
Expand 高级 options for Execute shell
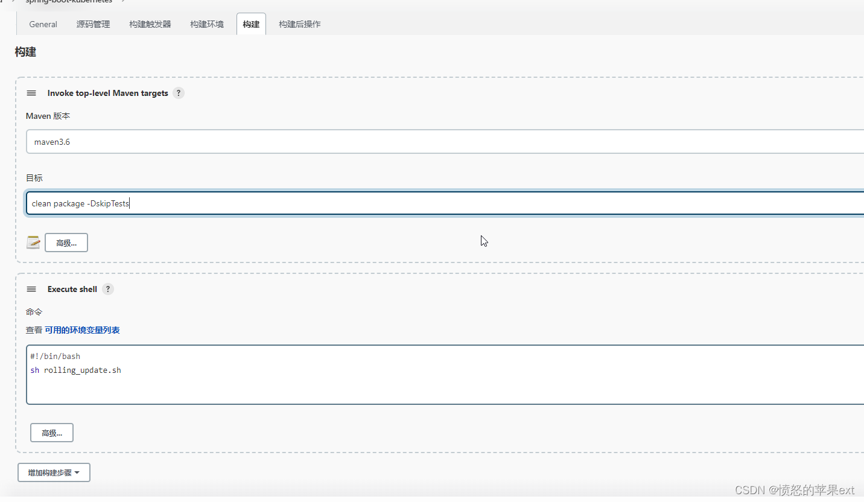click(x=52, y=433)
